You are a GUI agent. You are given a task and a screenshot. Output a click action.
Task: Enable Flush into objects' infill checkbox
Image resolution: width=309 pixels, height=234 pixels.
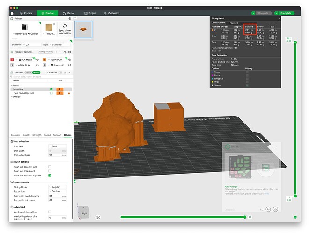click(50, 167)
